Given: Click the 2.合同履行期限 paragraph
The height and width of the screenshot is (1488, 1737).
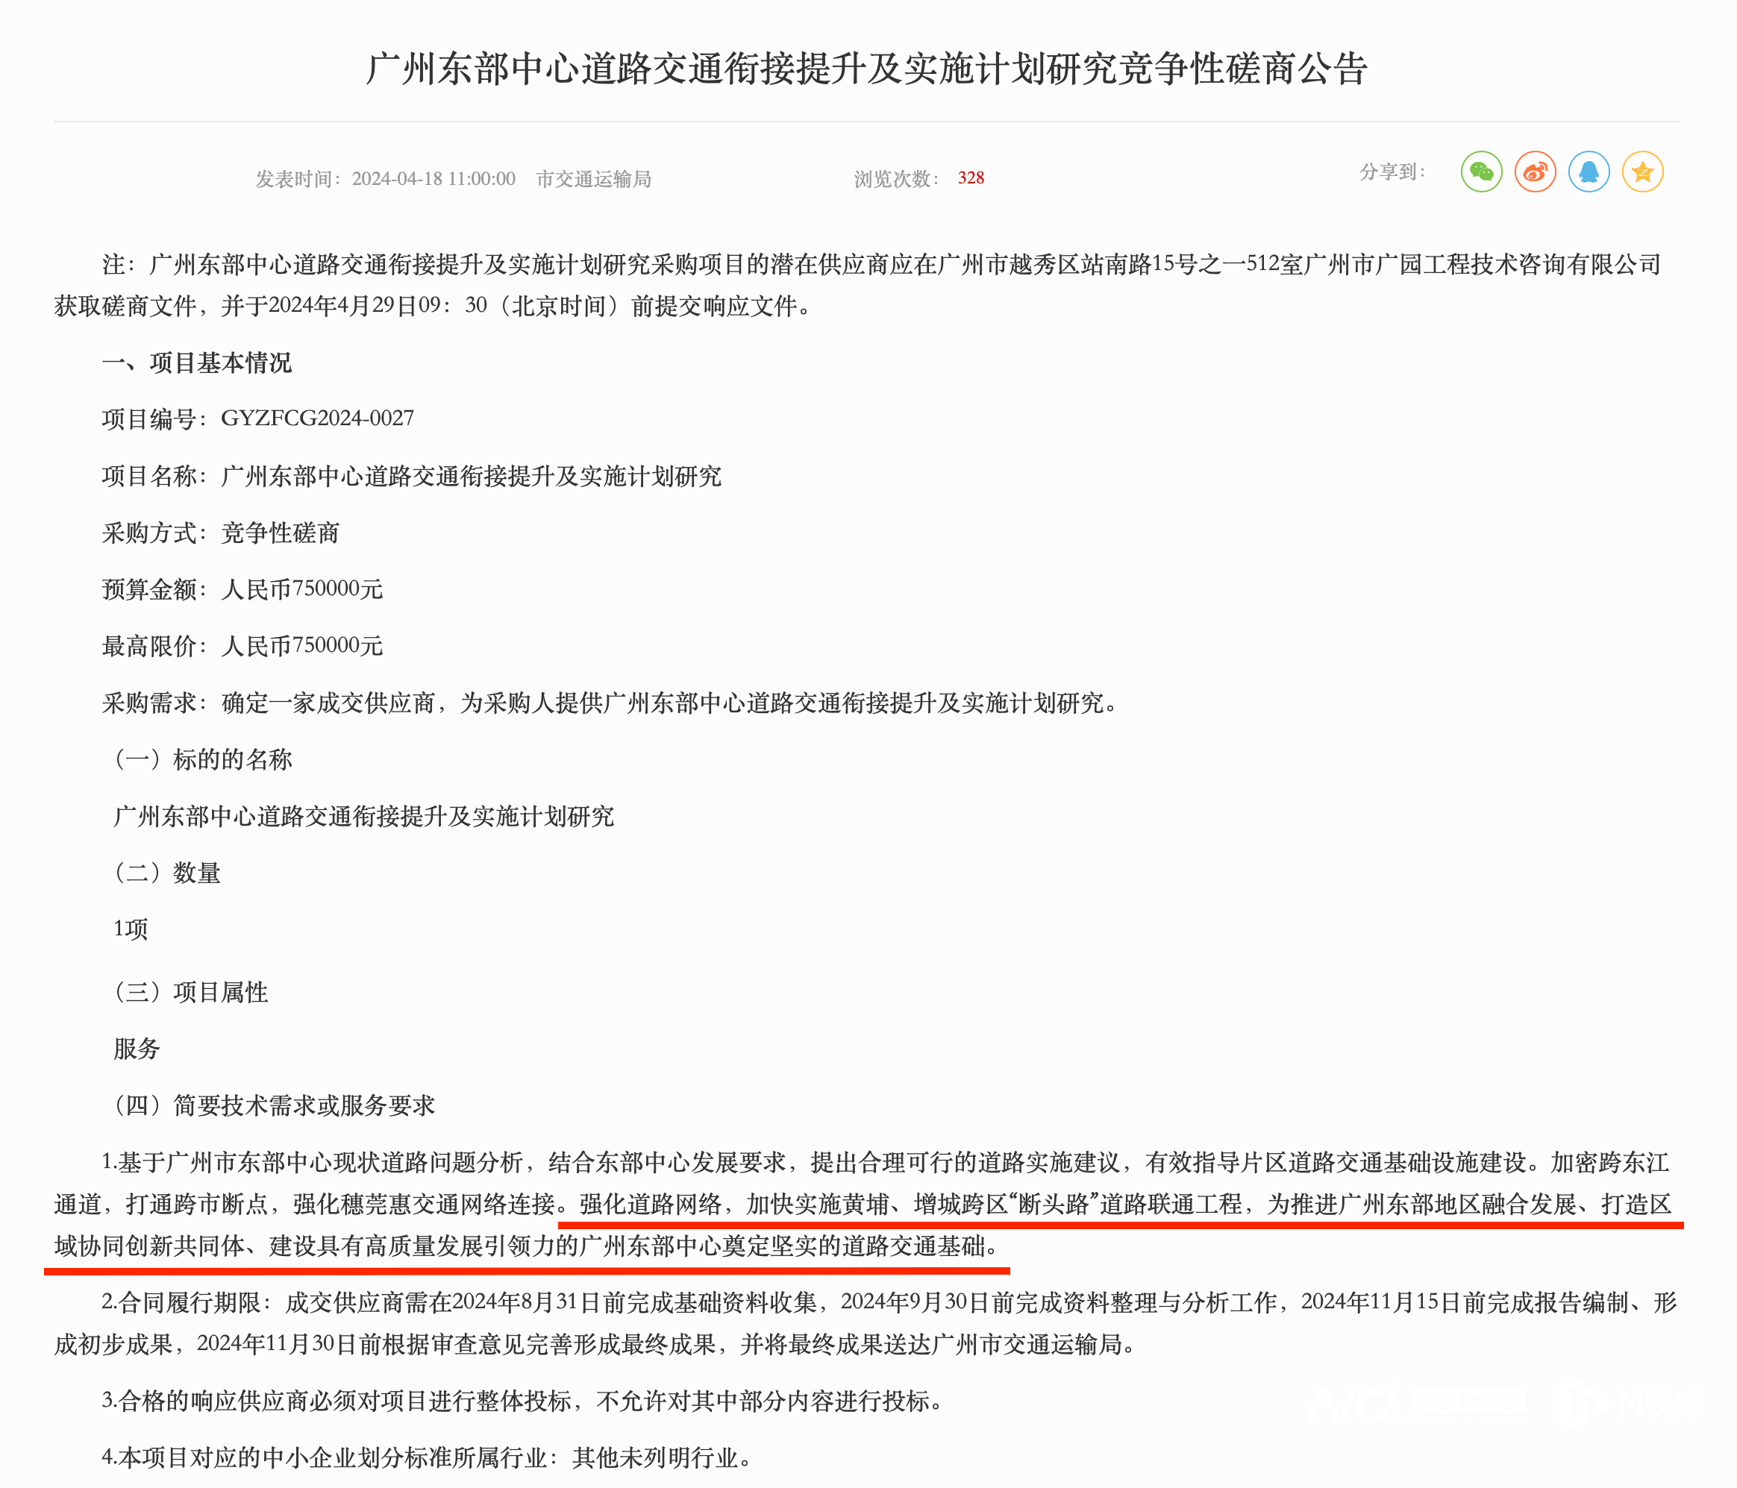Looking at the screenshot, I should tap(866, 1323).
